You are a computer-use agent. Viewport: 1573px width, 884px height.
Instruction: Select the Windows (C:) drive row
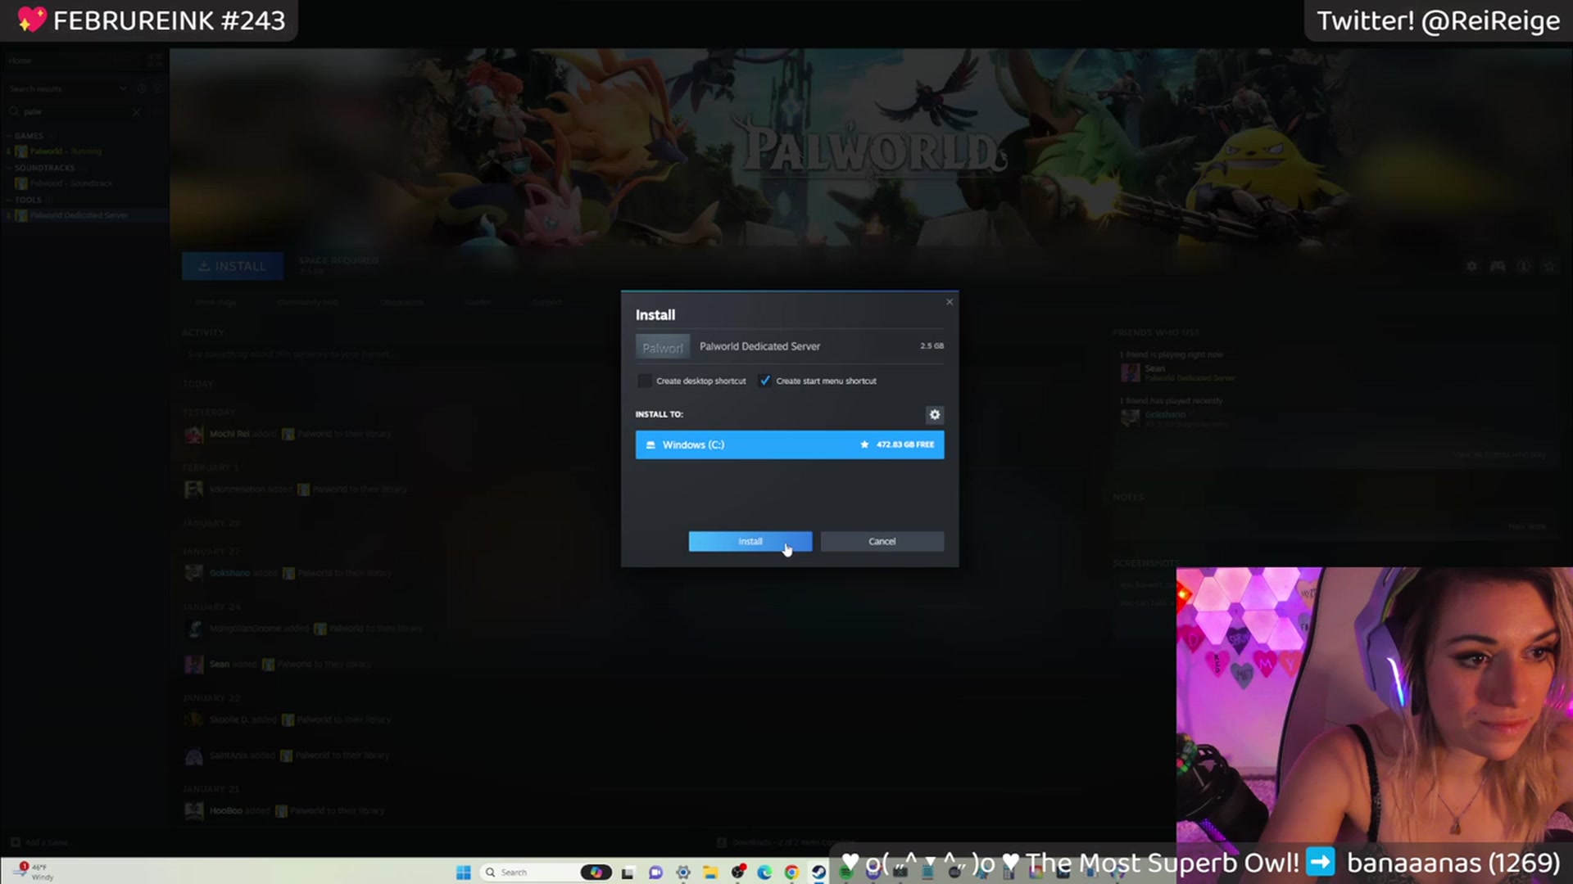coord(790,444)
